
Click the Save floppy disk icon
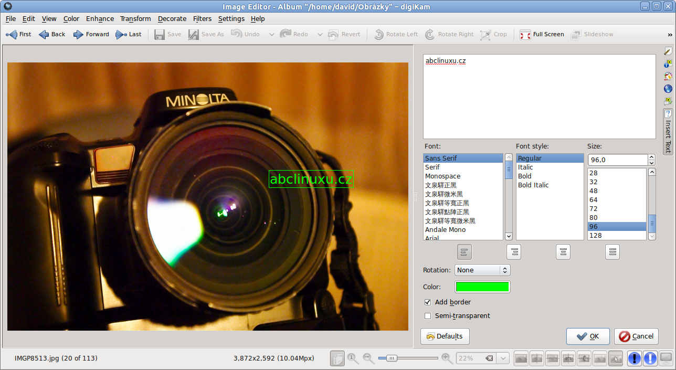coord(160,35)
